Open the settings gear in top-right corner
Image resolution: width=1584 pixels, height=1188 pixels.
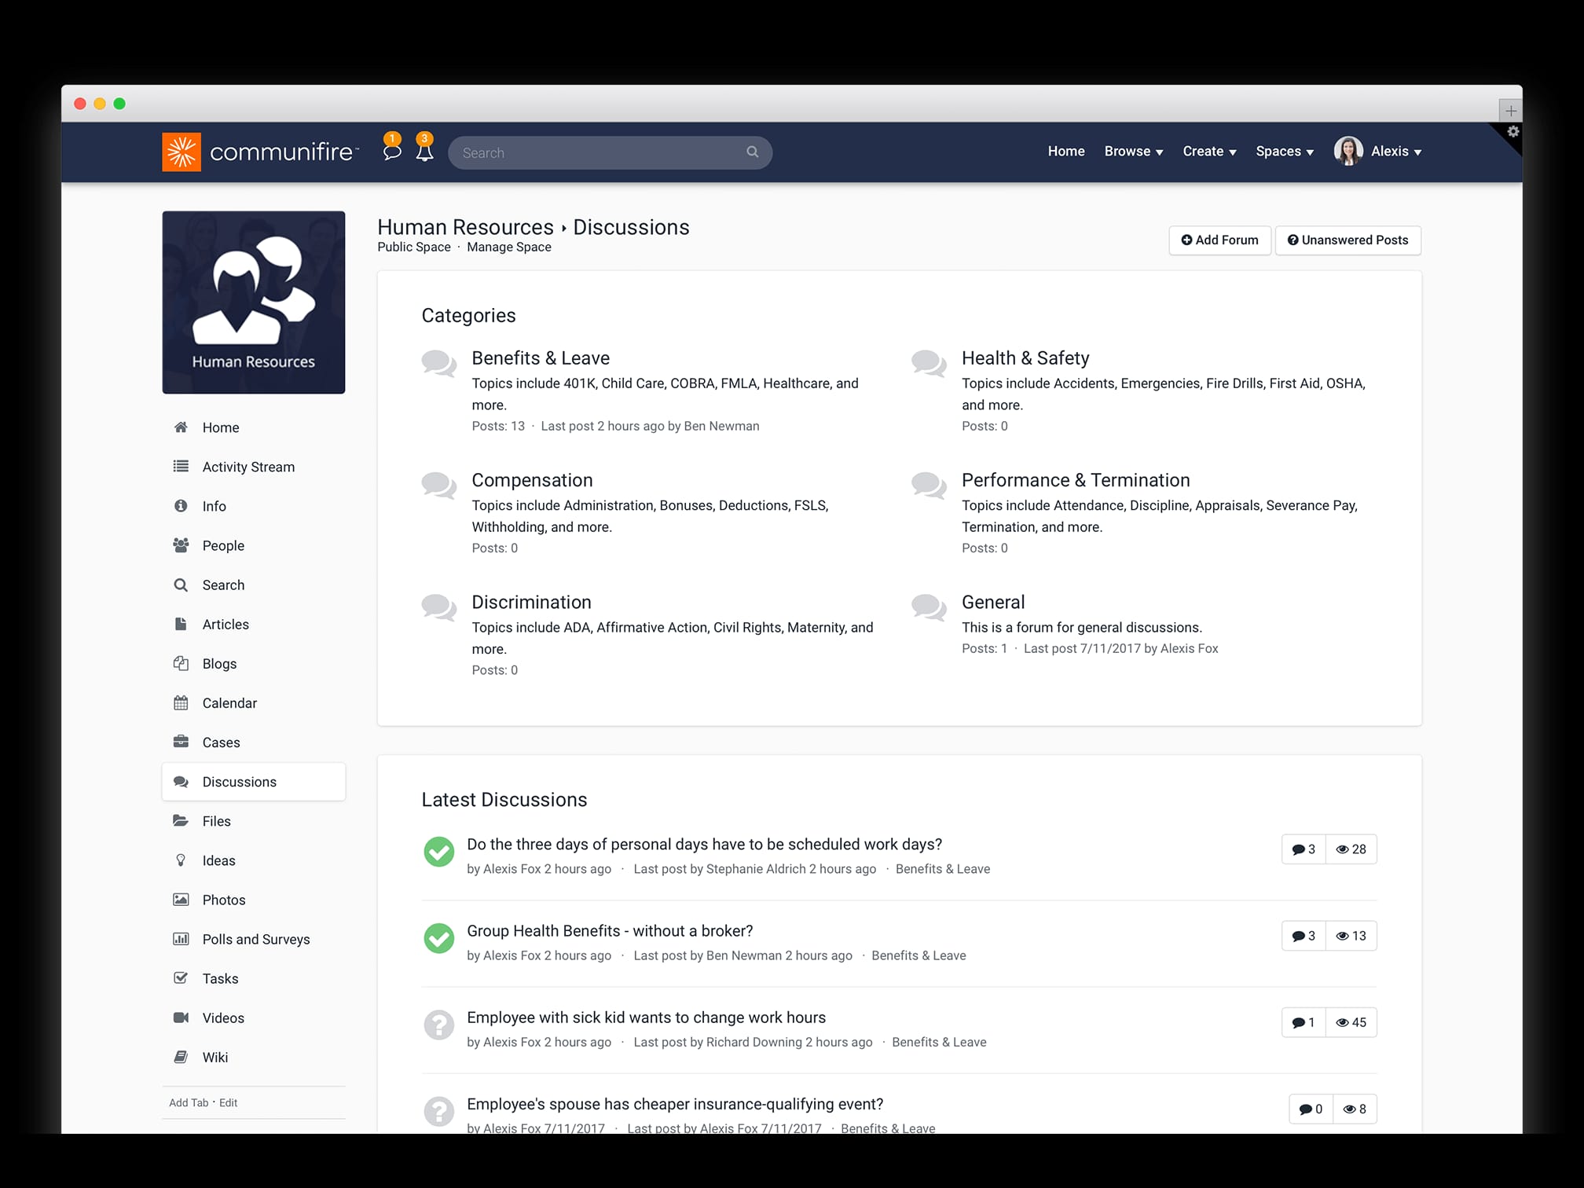tap(1512, 131)
